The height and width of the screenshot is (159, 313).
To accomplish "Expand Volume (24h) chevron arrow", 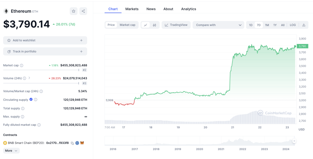I will 29,78.
